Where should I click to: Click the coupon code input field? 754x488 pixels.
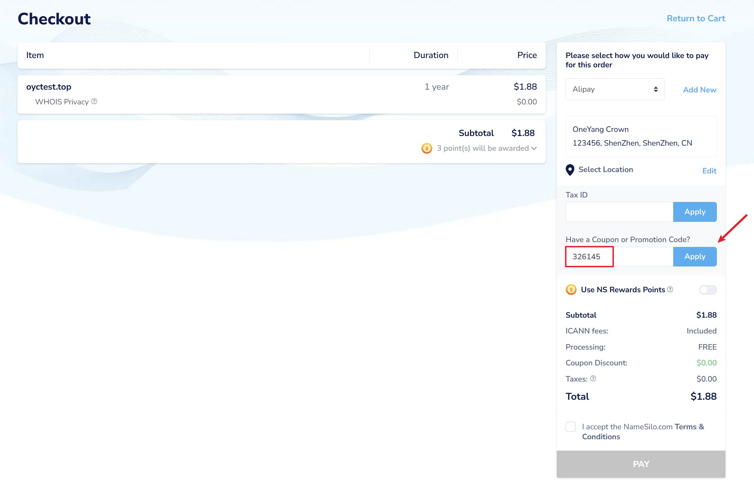(619, 257)
